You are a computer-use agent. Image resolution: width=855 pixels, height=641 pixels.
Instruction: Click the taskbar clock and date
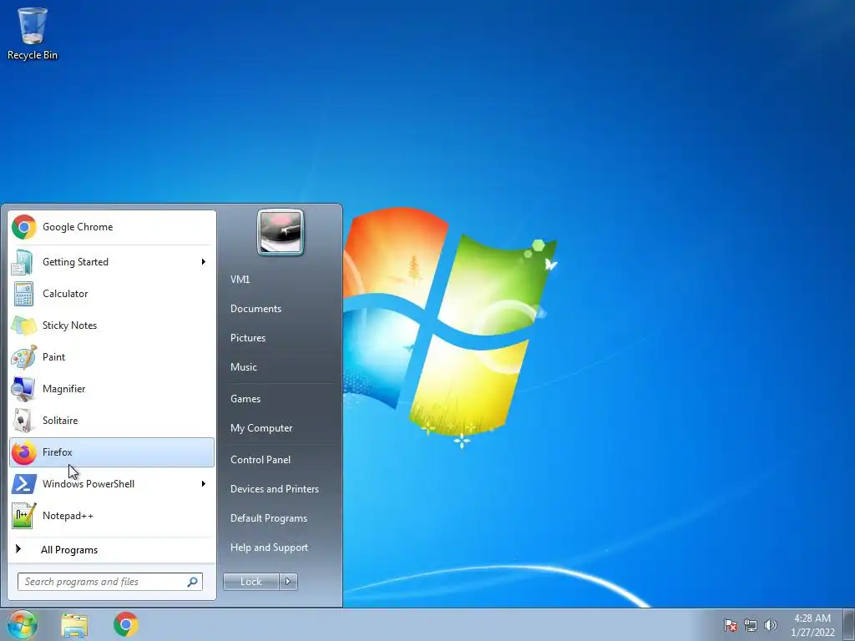(812, 625)
